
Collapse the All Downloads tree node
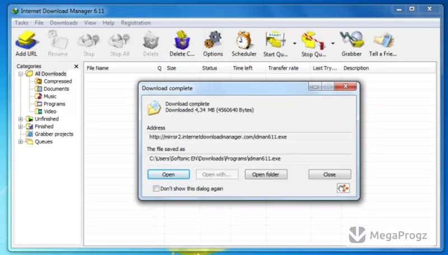click(x=20, y=74)
